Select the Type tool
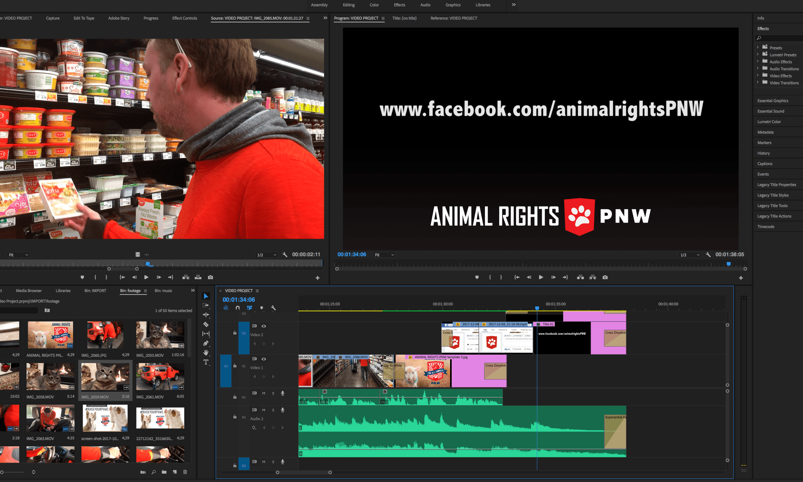Screen dimensions: 803x482 pos(206,362)
